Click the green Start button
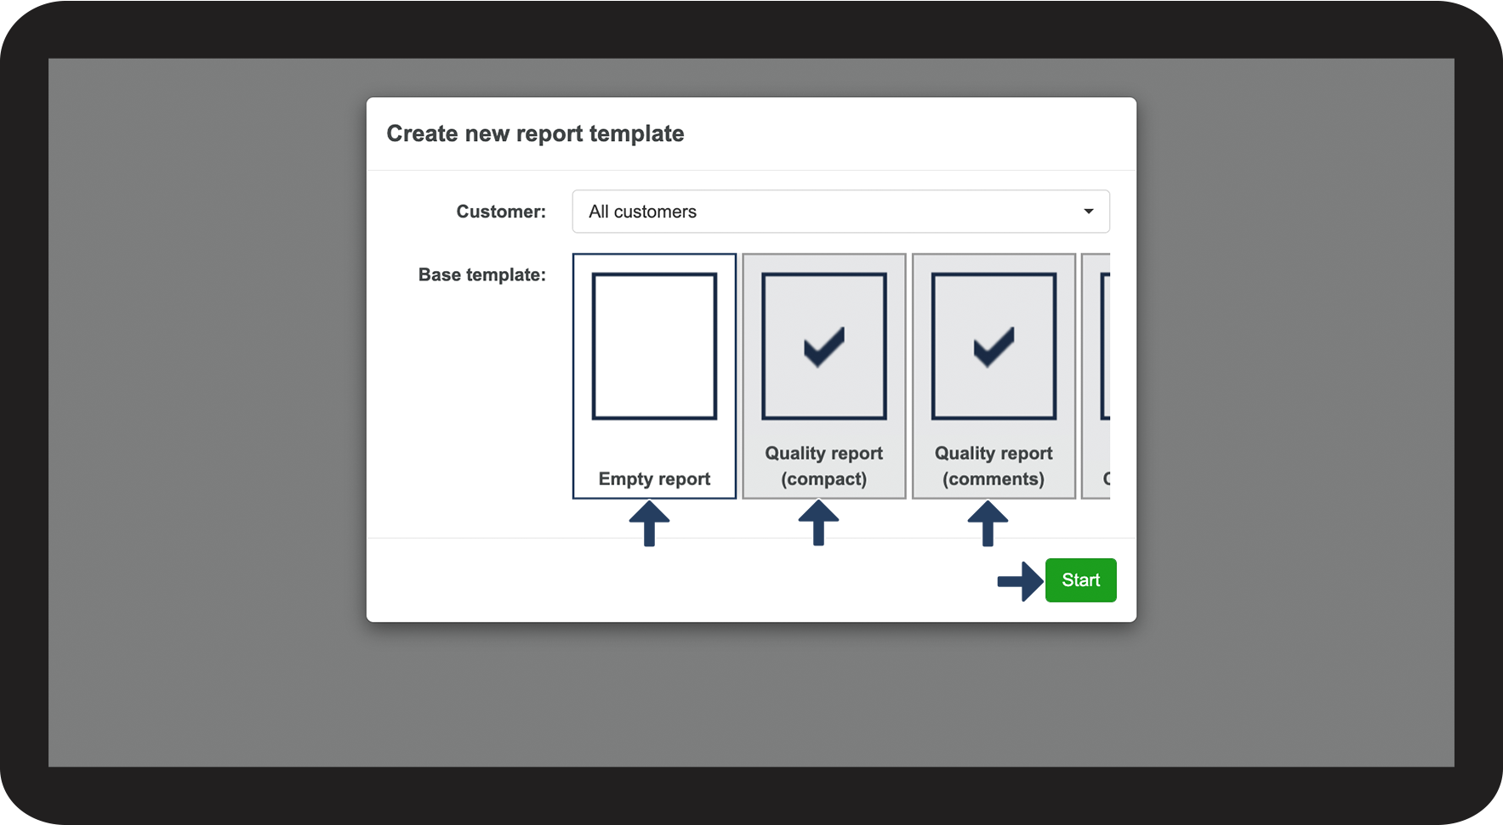This screenshot has height=825, width=1503. 1080,580
